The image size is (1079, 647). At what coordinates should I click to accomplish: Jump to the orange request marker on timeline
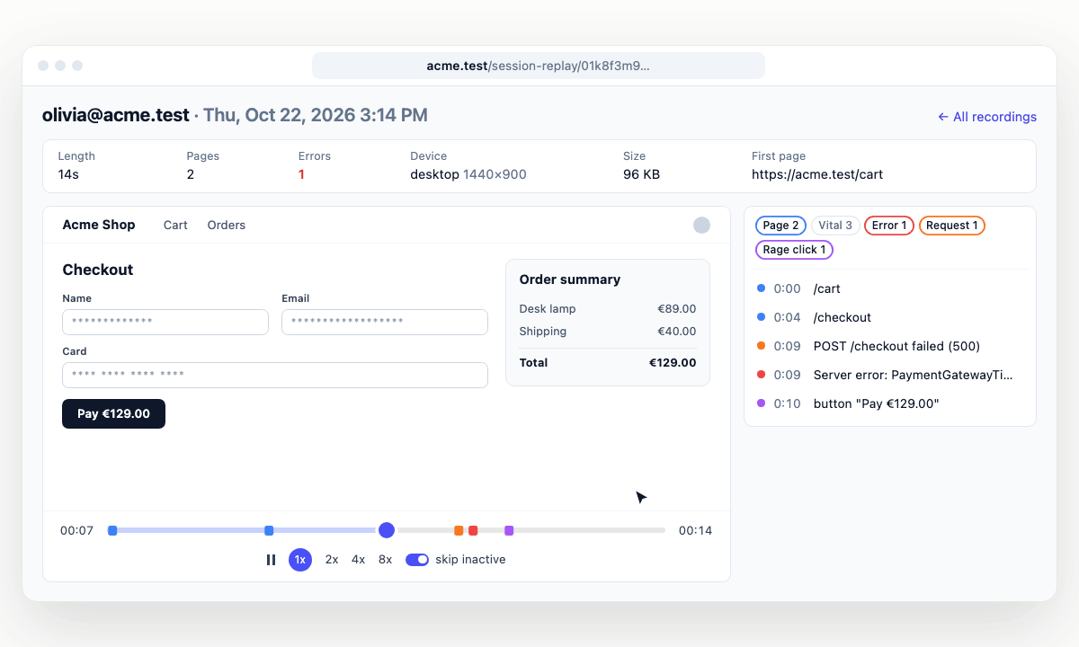coord(459,530)
